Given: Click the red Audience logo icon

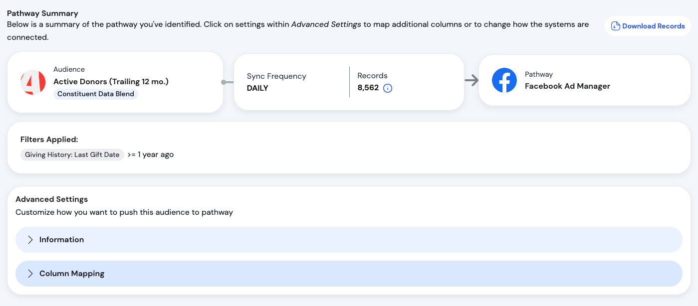Looking at the screenshot, I should 33,82.
